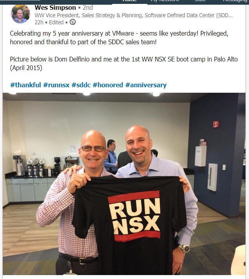Click the Edited label on the post
This screenshot has height=279, width=249.
pos(56,22)
